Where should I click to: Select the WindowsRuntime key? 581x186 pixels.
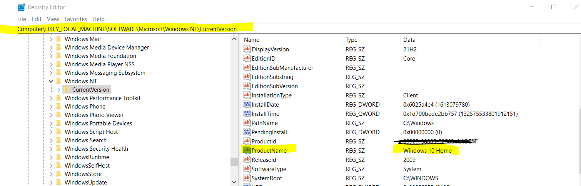pos(87,157)
